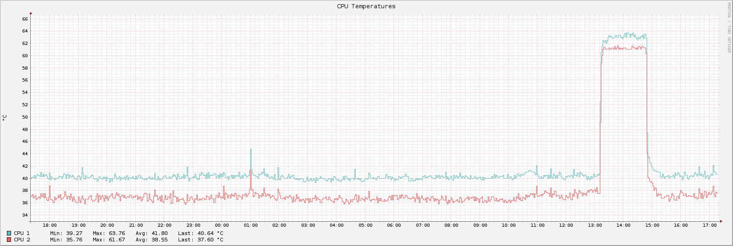Click the 00:00 midnight time label
This screenshot has height=246, width=733.
point(222,225)
